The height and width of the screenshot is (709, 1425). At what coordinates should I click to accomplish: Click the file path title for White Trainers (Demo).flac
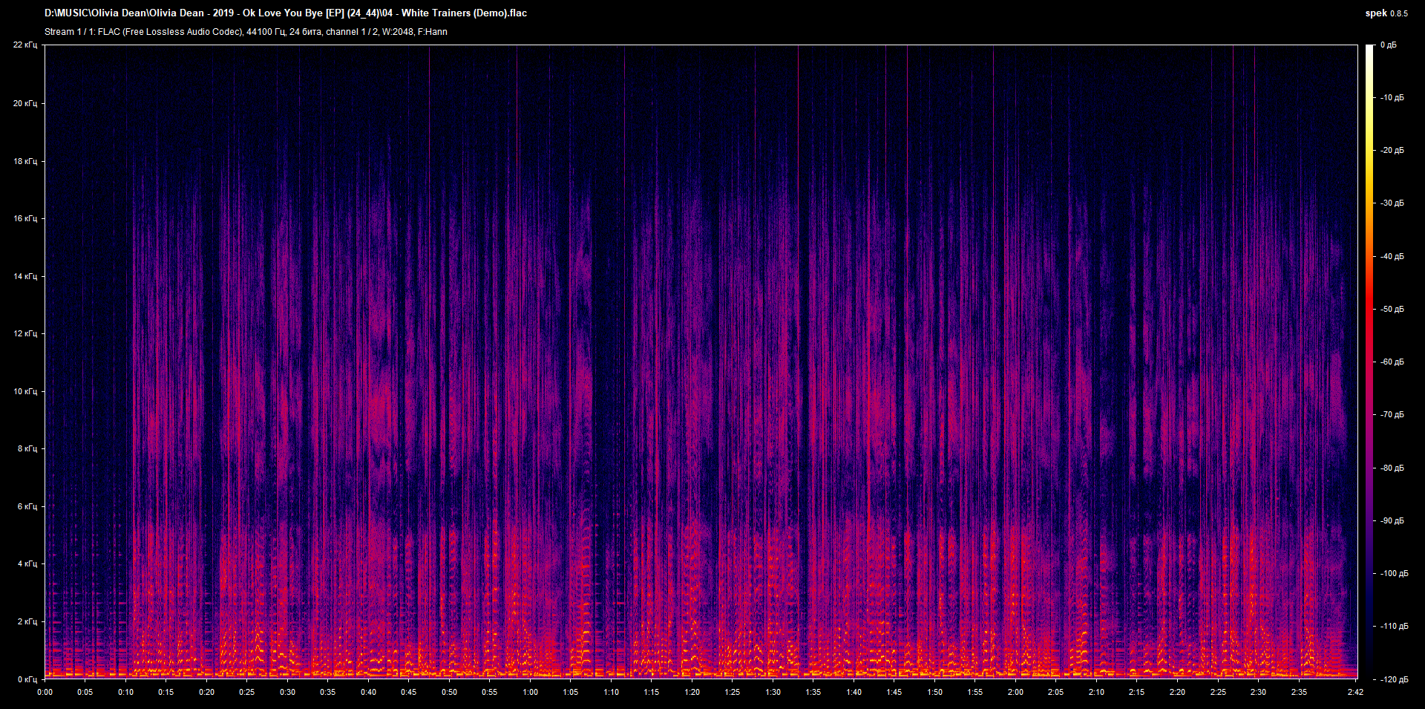[286, 13]
